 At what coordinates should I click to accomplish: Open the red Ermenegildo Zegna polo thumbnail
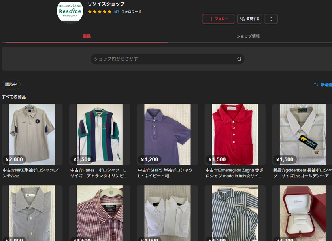coord(235,135)
